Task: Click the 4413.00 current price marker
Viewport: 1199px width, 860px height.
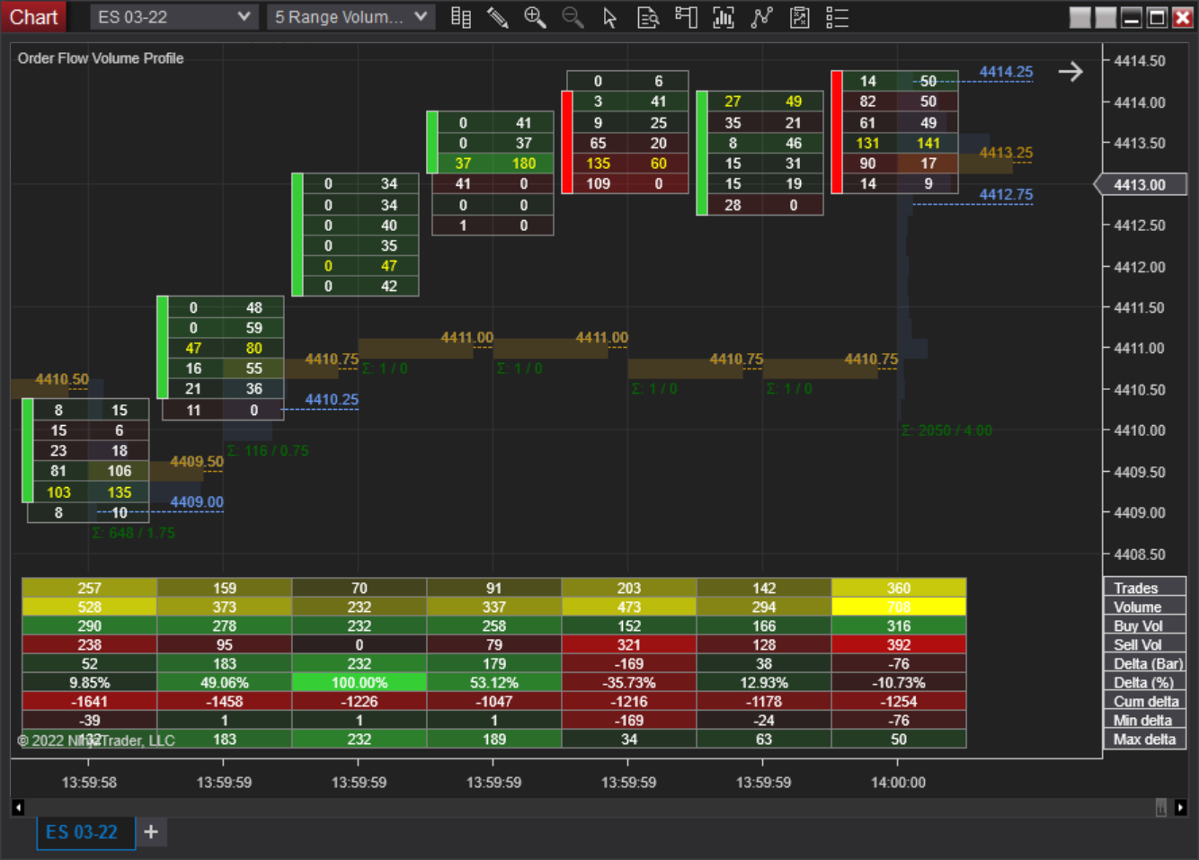Action: coord(1140,184)
